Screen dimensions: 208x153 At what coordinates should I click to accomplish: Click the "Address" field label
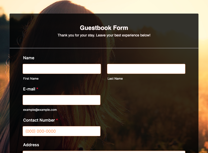coord(31,145)
